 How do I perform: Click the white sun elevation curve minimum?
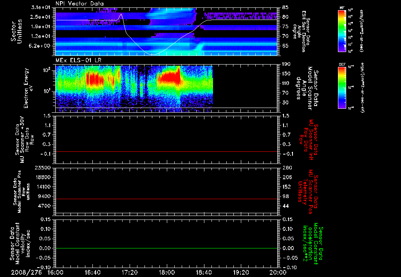[153, 54]
